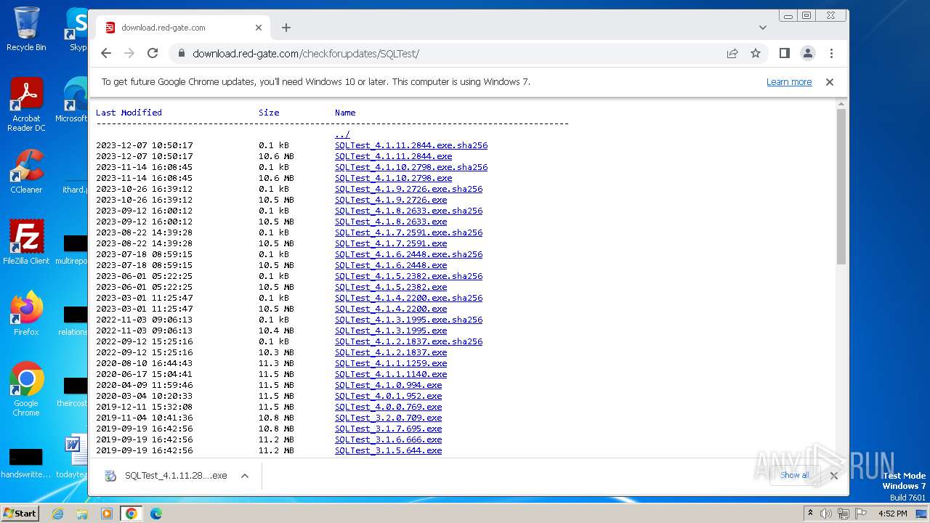930x523 pixels.
Task: Open the network tray icon
Action: coord(843,514)
